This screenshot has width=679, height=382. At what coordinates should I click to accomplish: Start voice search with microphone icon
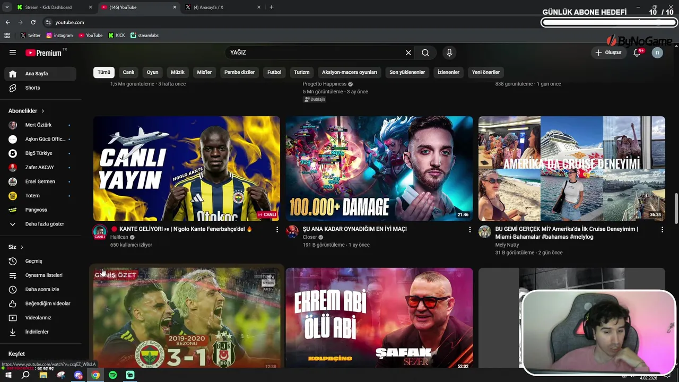click(449, 53)
